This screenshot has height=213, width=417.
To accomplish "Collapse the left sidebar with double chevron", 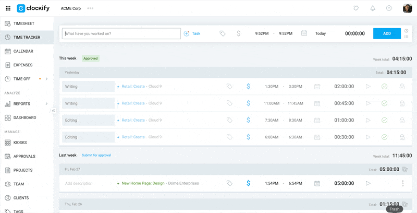I will pos(53,111).
